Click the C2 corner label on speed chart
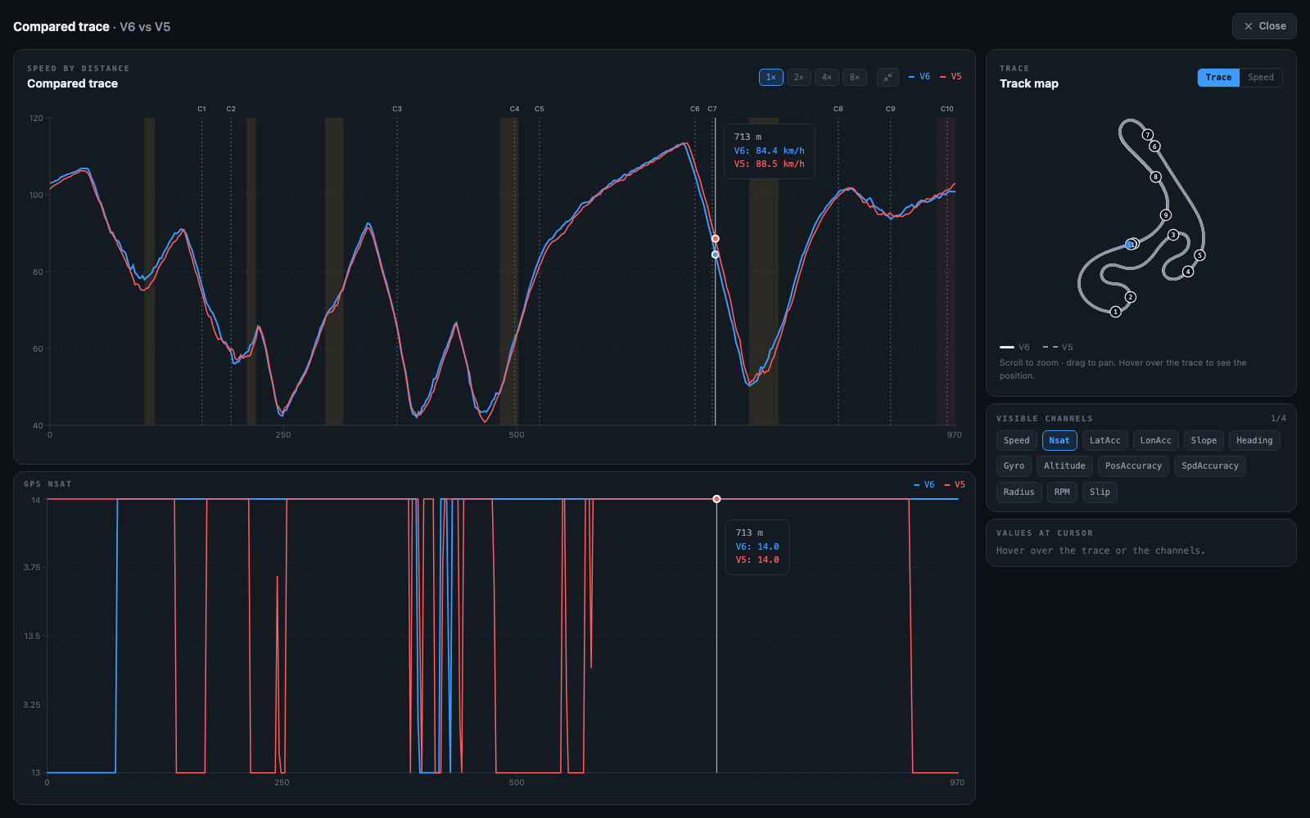The height and width of the screenshot is (818, 1310). 231,109
